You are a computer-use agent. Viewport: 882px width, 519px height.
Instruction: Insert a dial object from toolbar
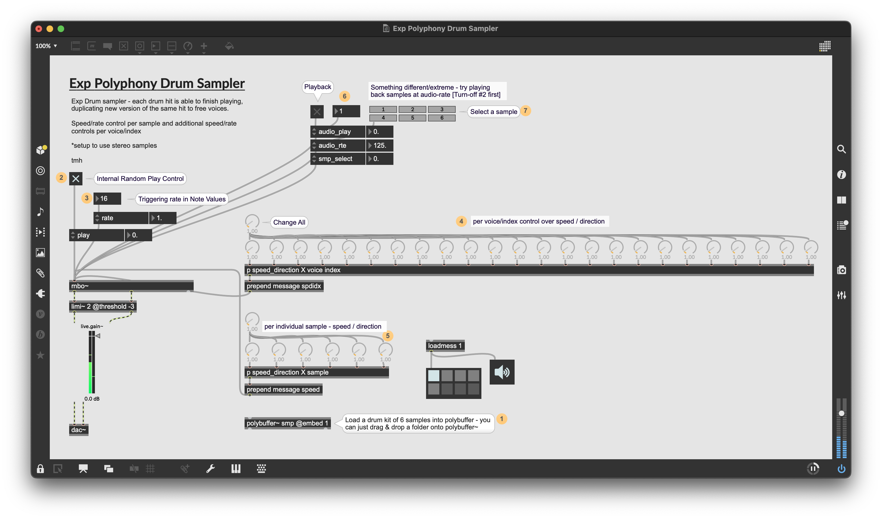pos(188,46)
